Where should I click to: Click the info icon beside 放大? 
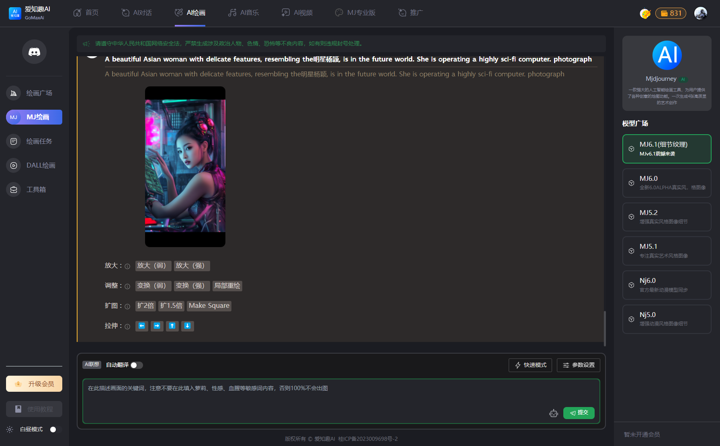(x=127, y=266)
